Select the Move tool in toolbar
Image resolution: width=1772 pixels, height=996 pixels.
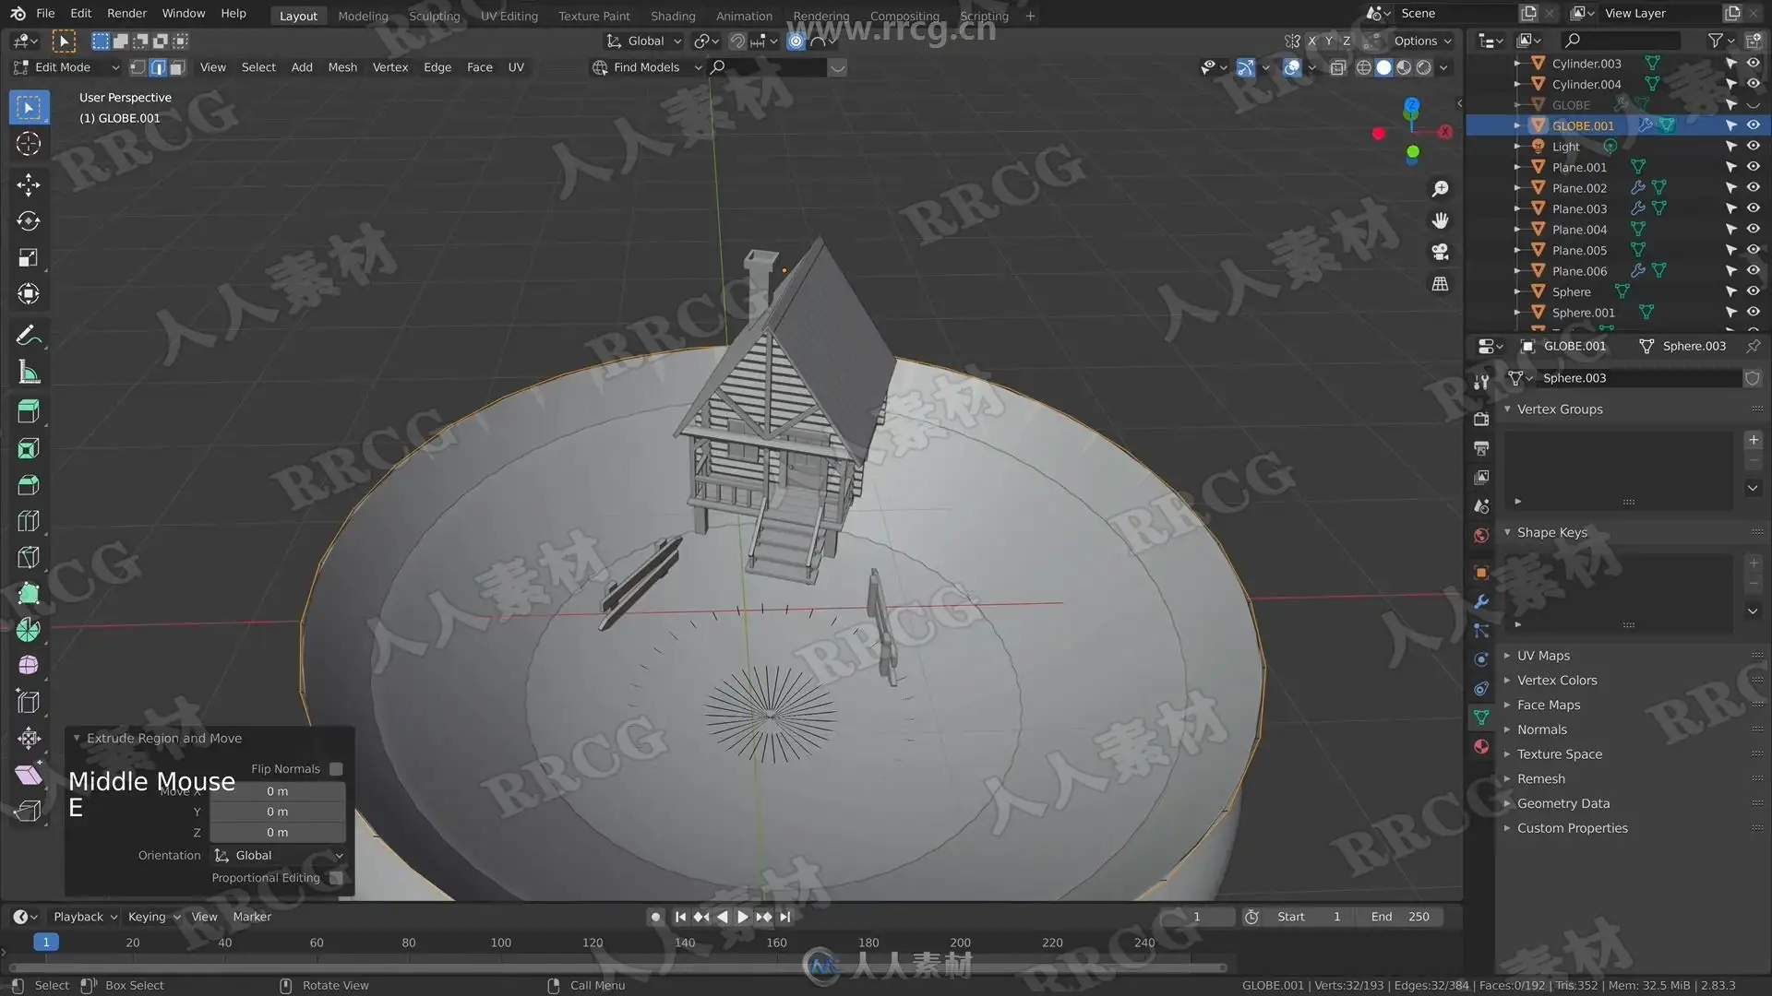[x=28, y=184]
